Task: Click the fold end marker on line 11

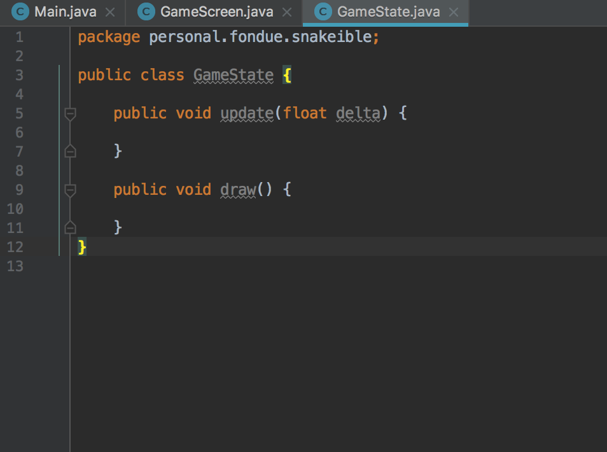Action: point(70,227)
